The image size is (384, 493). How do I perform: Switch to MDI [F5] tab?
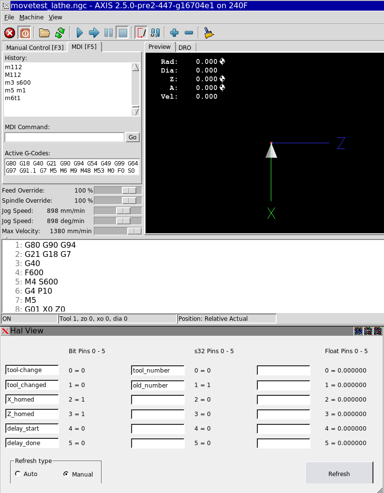pos(84,46)
